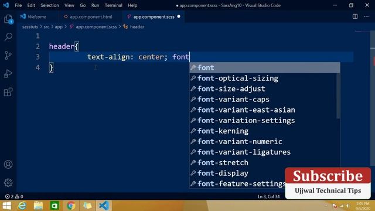This screenshot has height=211, width=375.
Task: Click the volume icon in system tray
Action: [x=348, y=206]
